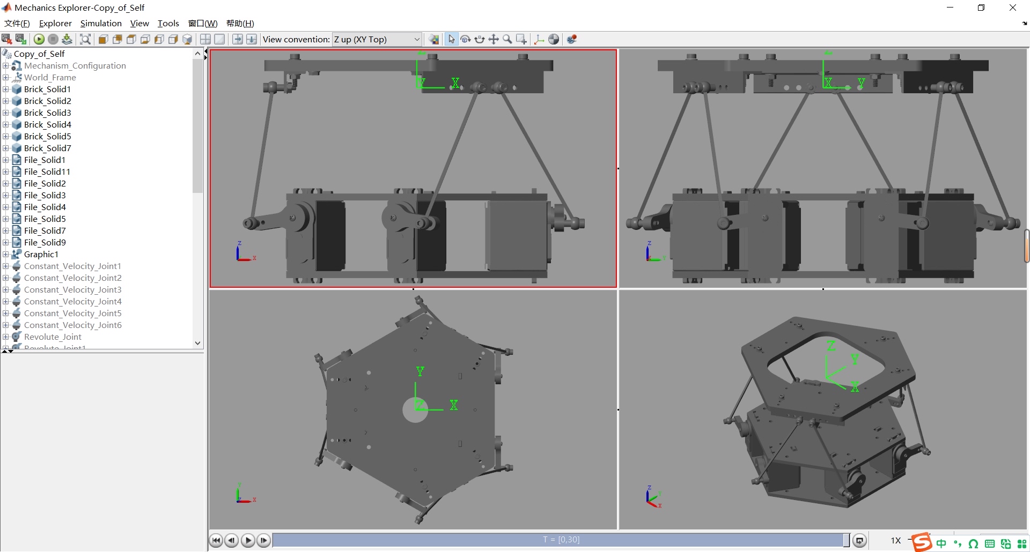
Task: Expand the World_Frame tree node
Action: pos(6,77)
